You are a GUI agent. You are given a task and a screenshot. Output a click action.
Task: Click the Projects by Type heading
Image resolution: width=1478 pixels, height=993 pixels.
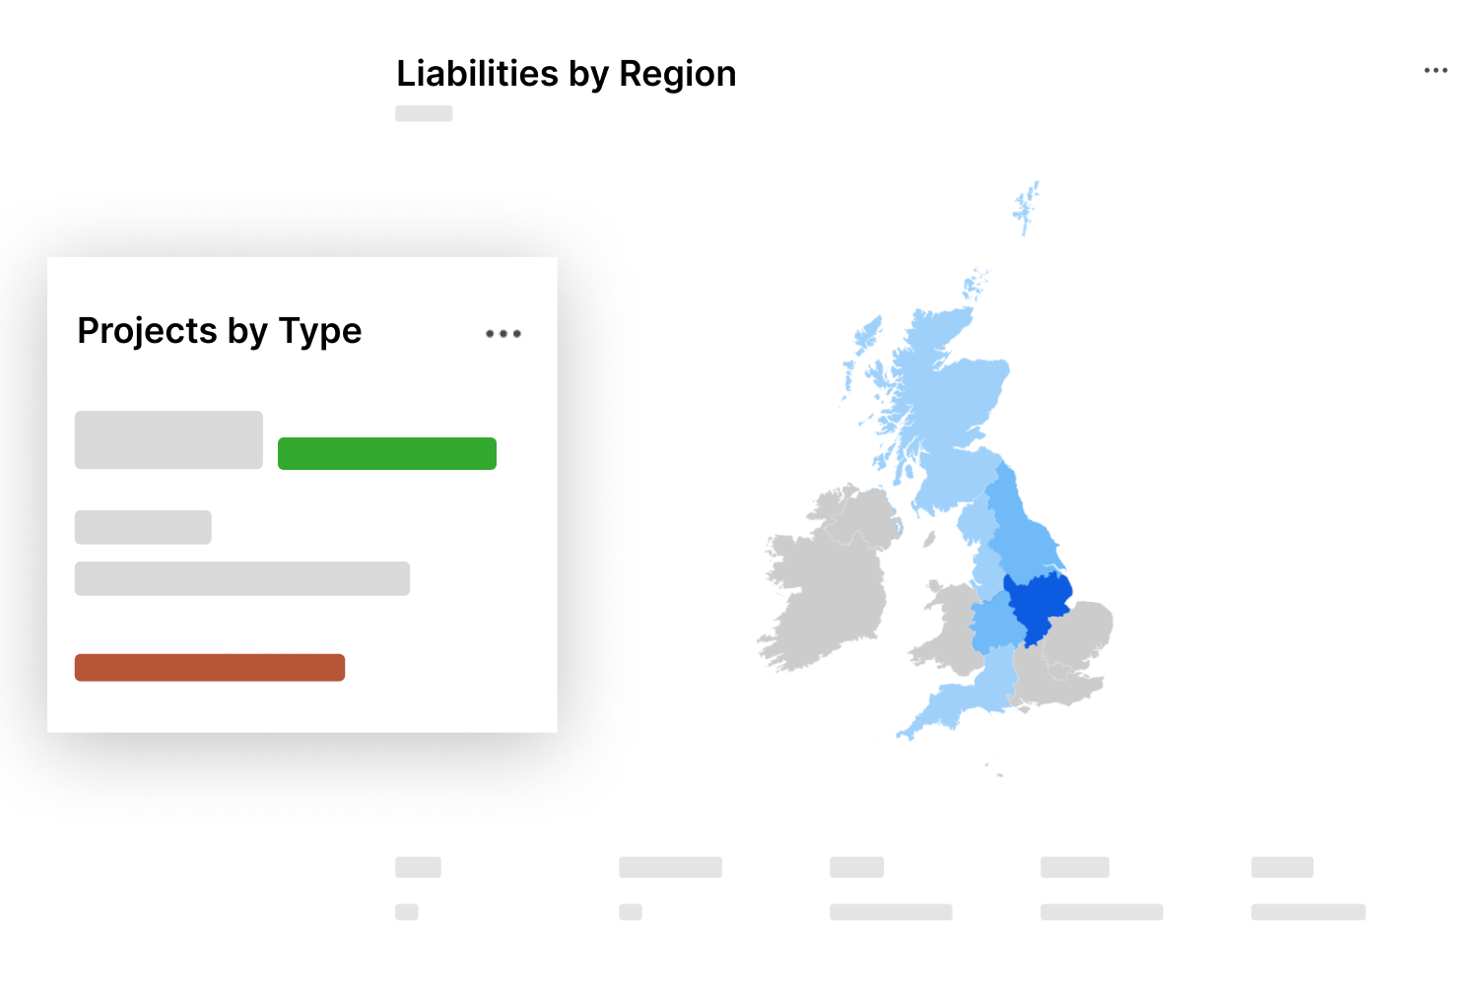pos(220,331)
